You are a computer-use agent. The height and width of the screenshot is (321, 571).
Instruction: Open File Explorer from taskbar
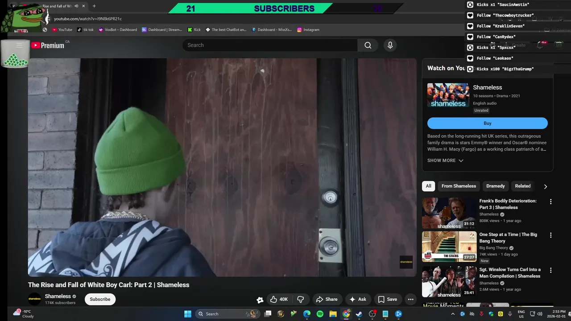coord(333,314)
